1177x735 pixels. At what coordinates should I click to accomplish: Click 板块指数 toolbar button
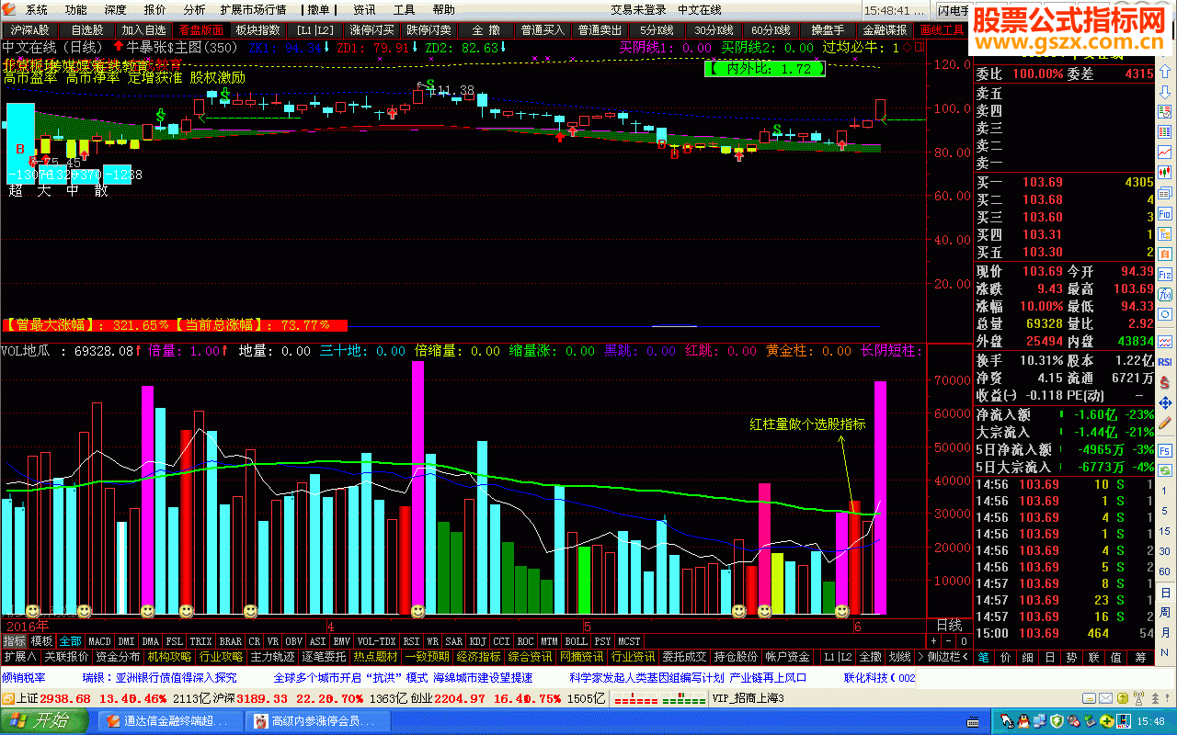(257, 29)
